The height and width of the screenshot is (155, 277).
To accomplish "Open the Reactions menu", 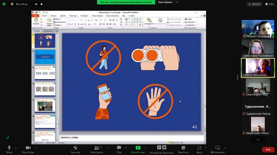I will pyautogui.click(x=183, y=148).
